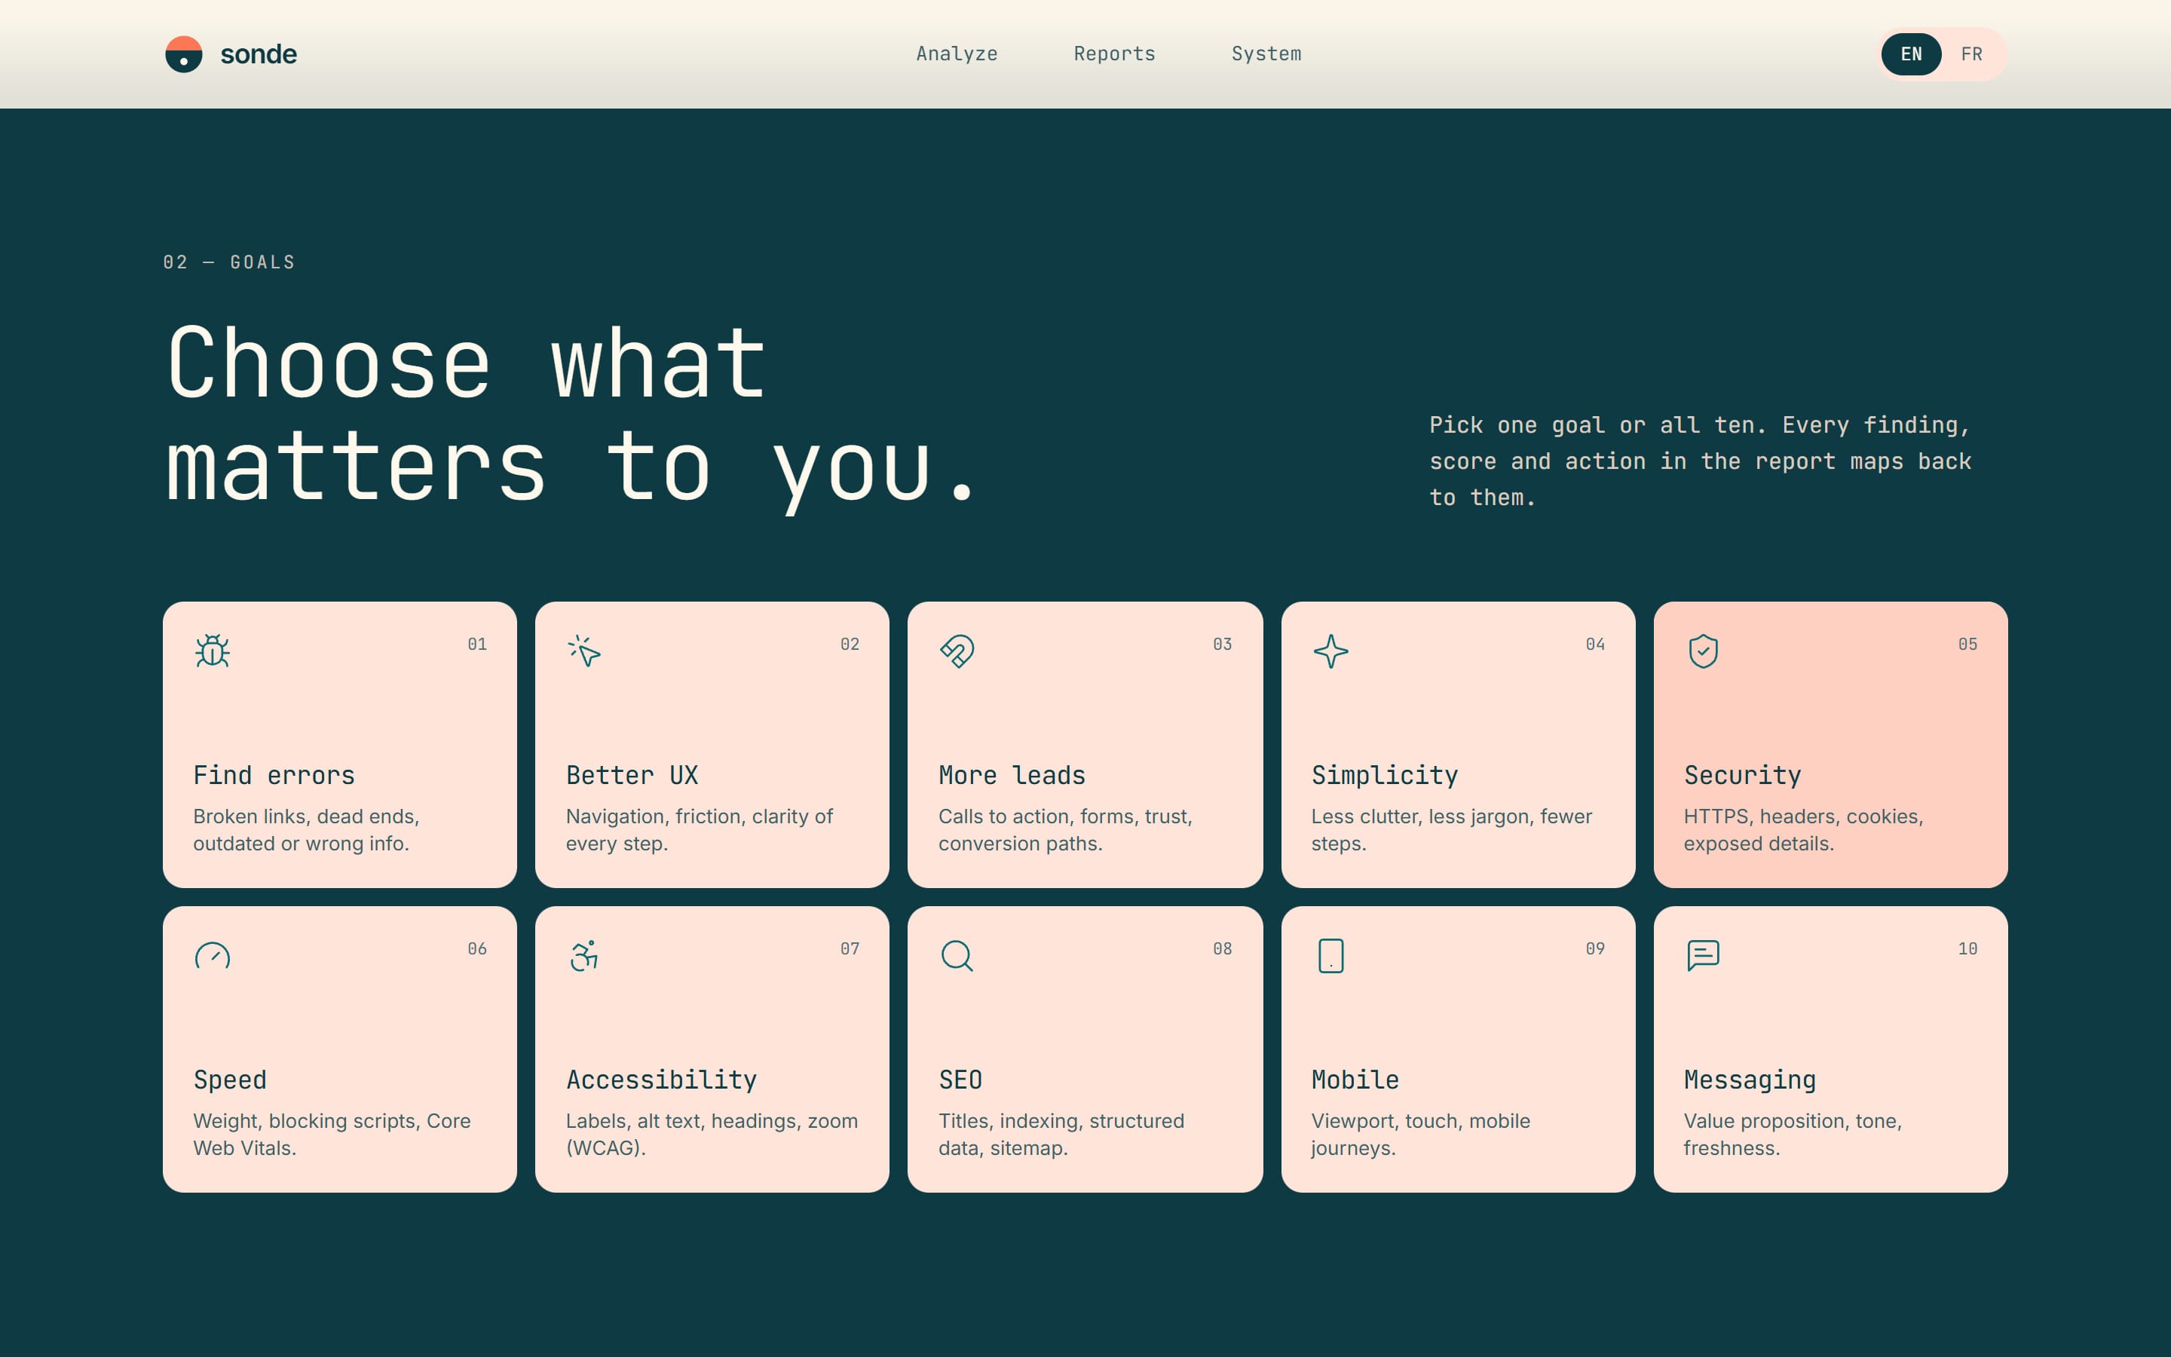Click number 10 on Messaging card

click(1967, 948)
